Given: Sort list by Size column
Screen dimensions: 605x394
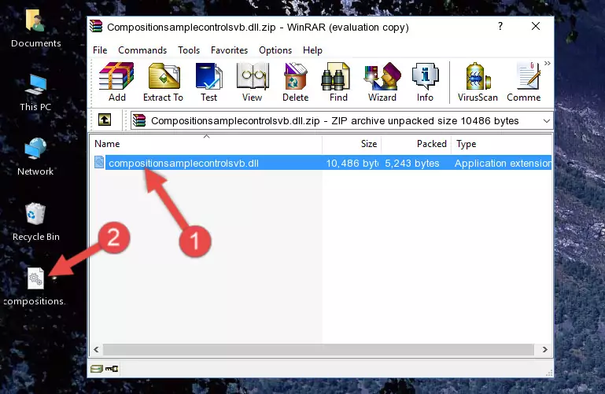Looking at the screenshot, I should (x=352, y=144).
